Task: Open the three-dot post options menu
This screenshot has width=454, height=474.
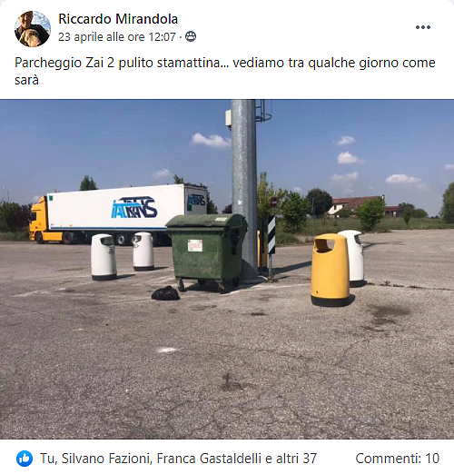Action: 423,27
